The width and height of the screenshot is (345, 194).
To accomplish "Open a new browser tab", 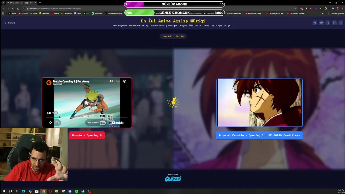I will click(x=40, y=3).
